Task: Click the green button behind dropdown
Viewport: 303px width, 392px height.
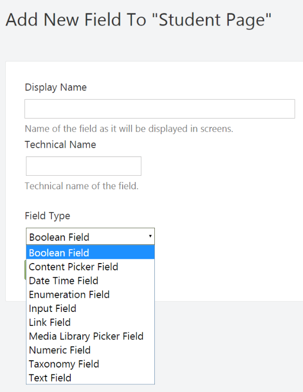Action: 25,269
